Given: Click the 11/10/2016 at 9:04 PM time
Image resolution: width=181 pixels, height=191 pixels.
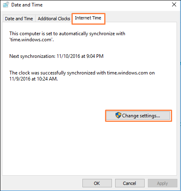Looking at the screenshot, I should [x=80, y=56].
